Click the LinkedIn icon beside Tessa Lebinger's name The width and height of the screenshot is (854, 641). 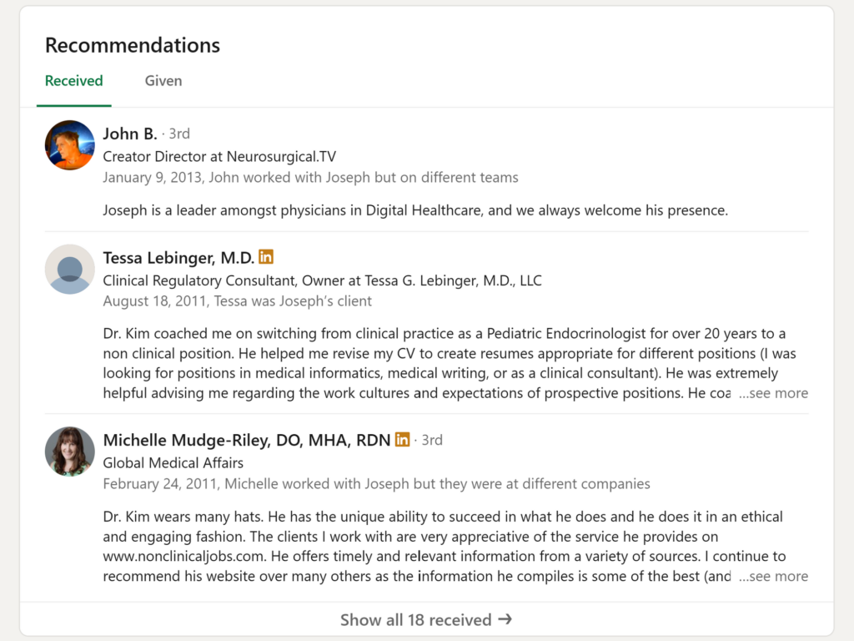[265, 257]
